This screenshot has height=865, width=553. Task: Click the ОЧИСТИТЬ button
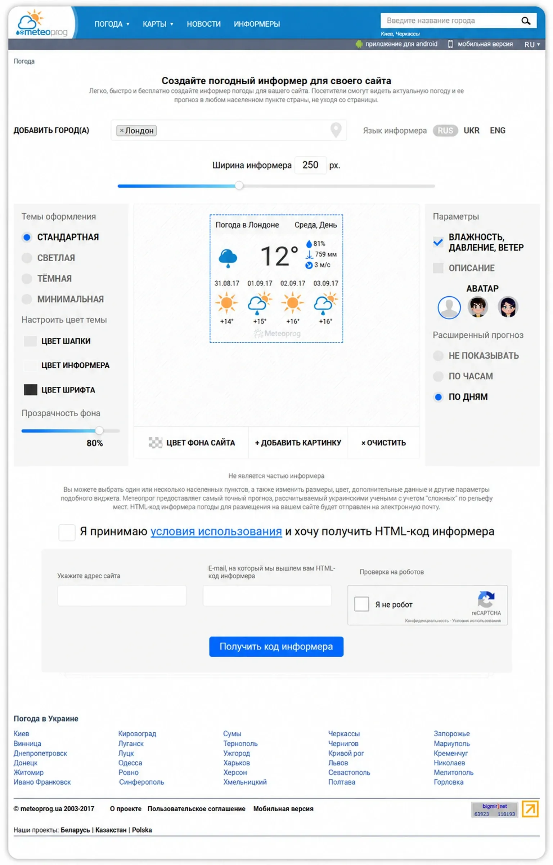[383, 443]
